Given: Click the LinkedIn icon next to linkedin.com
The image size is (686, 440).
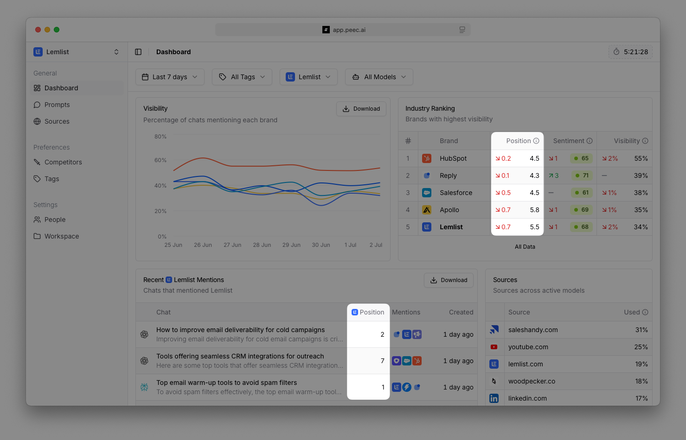Looking at the screenshot, I should 494,398.
